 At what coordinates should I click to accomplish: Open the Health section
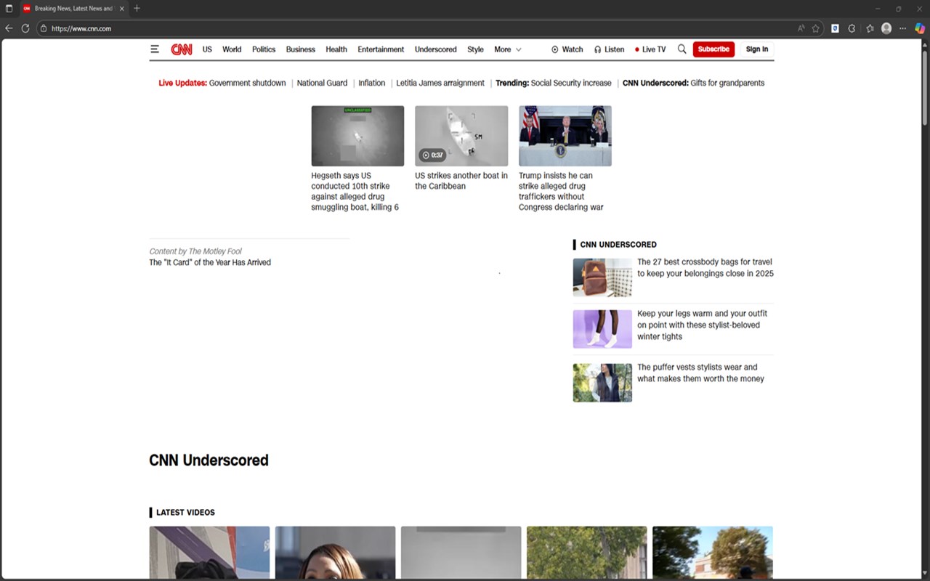(x=336, y=49)
